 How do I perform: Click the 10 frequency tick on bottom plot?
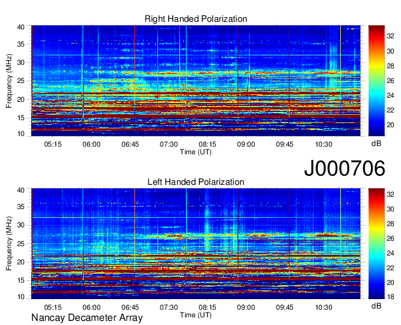(x=21, y=297)
